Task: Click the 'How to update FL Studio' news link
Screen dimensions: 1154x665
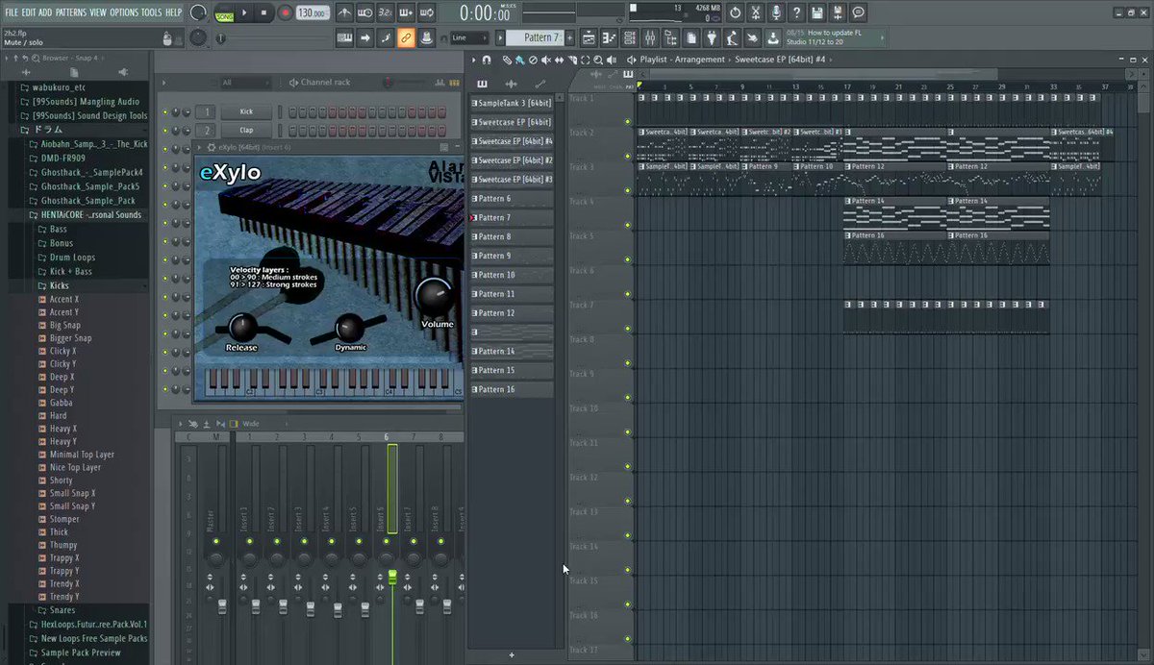Action: tap(833, 37)
